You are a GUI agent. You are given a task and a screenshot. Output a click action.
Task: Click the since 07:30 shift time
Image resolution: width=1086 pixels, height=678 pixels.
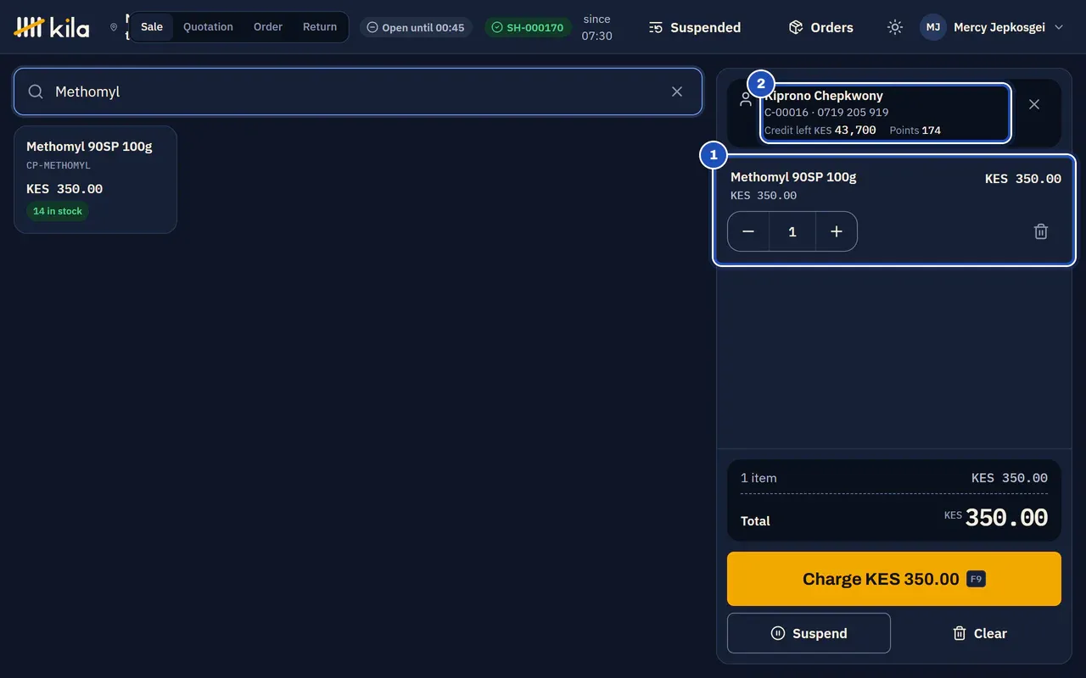coord(596,27)
